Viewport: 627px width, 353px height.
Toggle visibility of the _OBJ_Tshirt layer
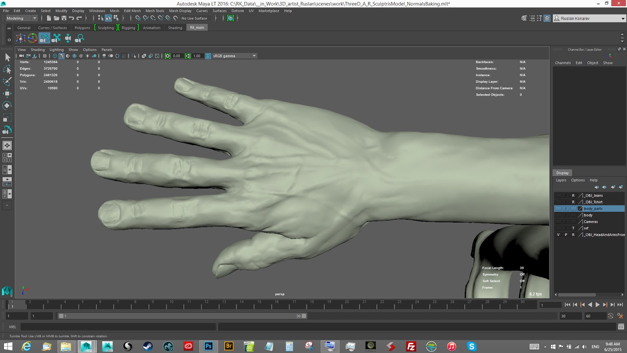(558, 202)
